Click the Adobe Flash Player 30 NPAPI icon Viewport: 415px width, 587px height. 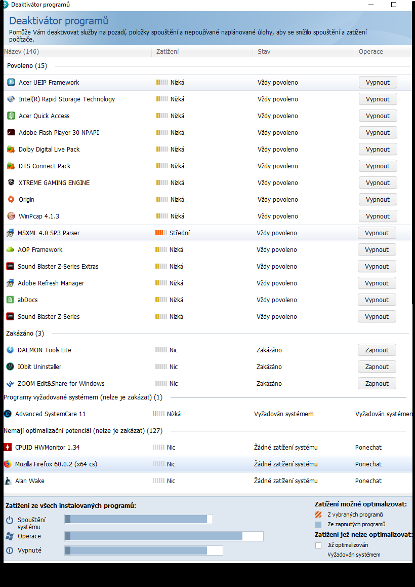(x=11, y=132)
